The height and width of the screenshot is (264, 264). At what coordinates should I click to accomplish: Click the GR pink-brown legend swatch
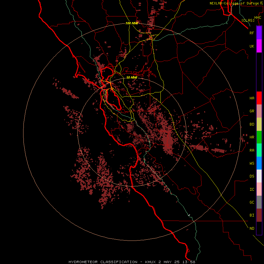[x=259, y=111]
